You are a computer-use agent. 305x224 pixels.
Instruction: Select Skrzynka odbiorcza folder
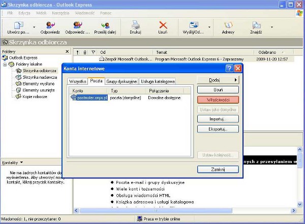36,71
